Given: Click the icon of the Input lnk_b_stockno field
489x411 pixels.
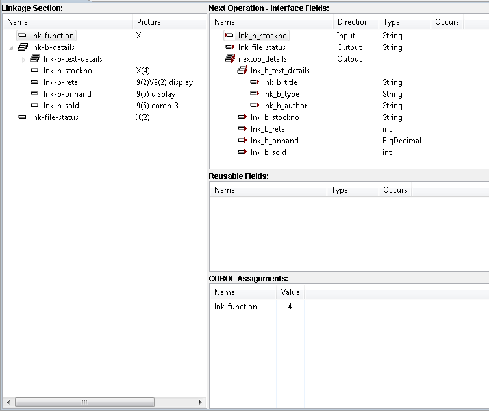Looking at the screenshot, I should pyautogui.click(x=229, y=36).
